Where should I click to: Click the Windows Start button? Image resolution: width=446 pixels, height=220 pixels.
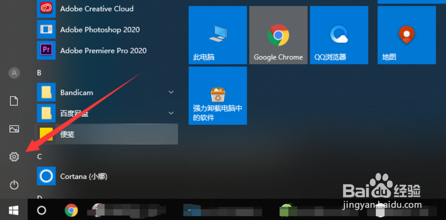[x=14, y=210]
